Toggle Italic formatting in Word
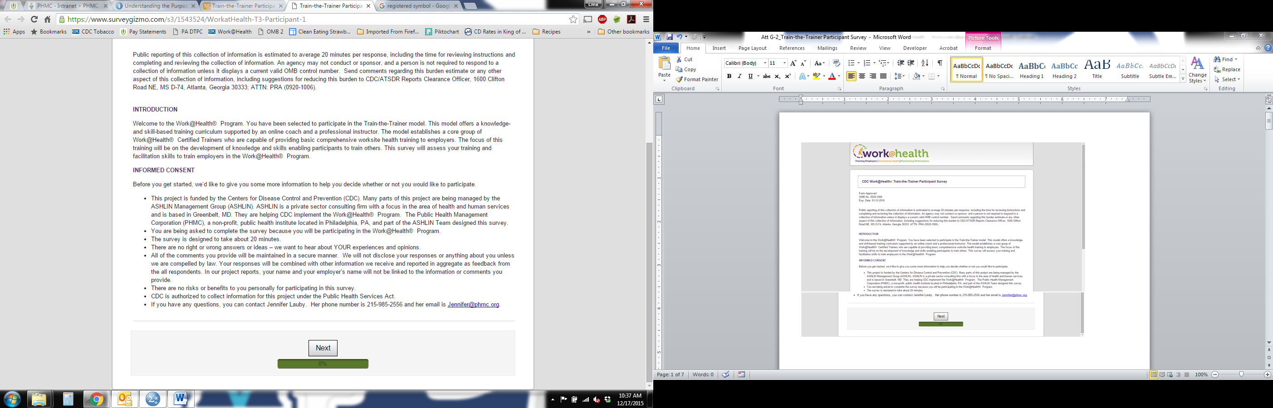 (x=739, y=76)
